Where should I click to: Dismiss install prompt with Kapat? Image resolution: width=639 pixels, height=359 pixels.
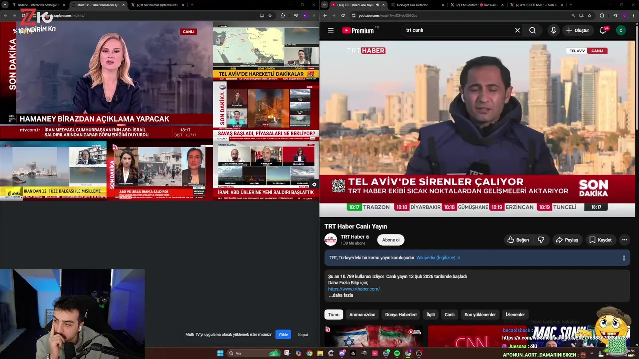click(303, 334)
